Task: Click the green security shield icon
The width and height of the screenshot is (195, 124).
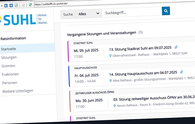Action: [30, 5]
